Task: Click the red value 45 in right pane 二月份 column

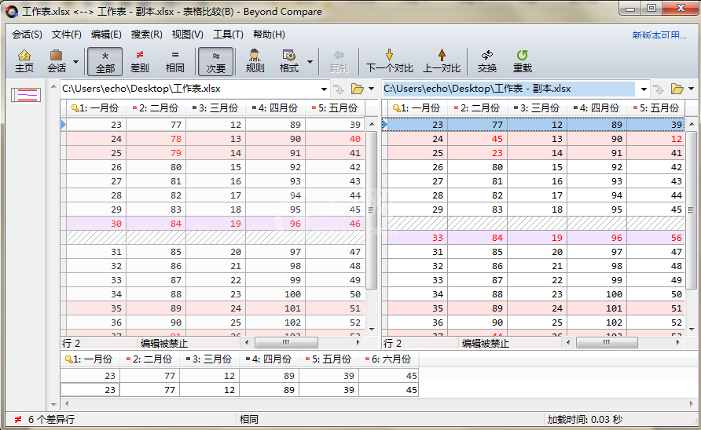Action: coord(497,139)
